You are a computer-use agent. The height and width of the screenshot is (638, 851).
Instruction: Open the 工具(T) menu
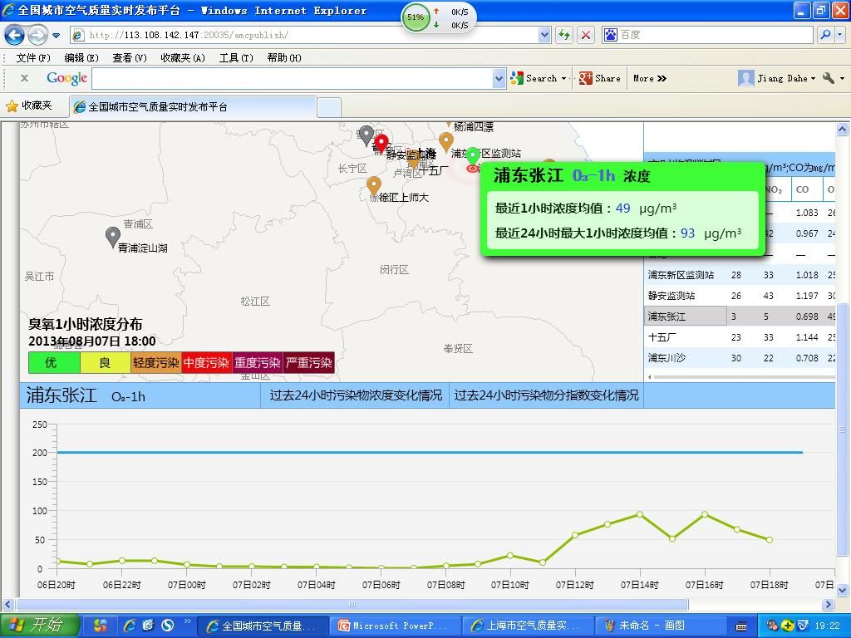pos(235,57)
